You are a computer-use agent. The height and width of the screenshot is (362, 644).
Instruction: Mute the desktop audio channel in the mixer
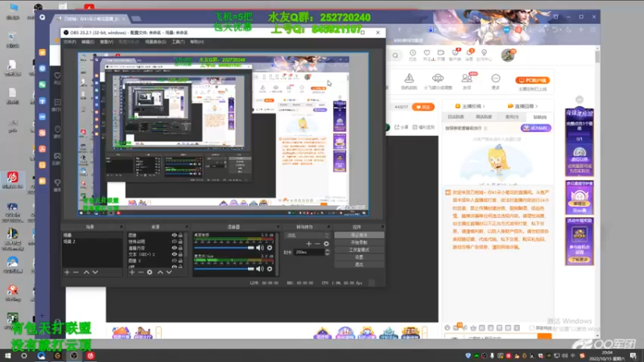[260, 248]
